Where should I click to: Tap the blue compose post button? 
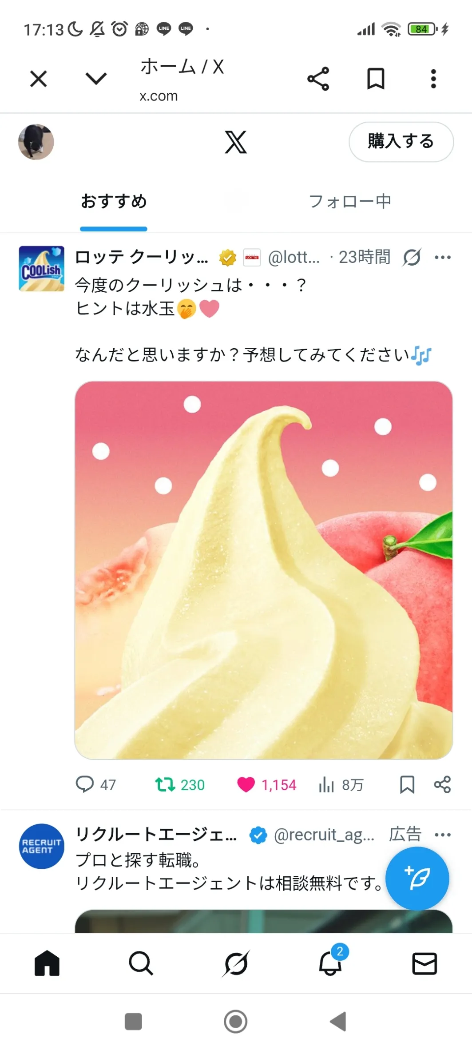click(x=417, y=879)
